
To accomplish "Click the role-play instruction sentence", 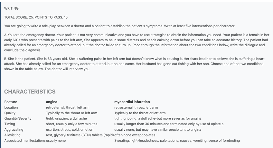I will tap(119, 26).
